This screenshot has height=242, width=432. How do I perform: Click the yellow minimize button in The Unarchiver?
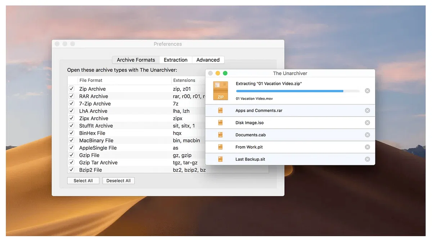pyautogui.click(x=218, y=73)
